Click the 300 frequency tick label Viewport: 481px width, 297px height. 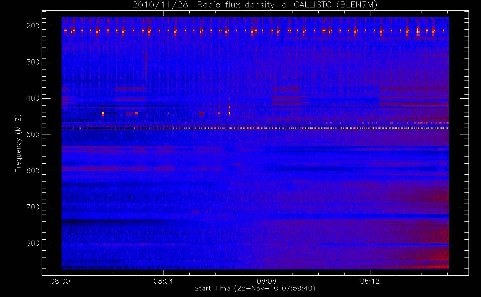pos(33,62)
